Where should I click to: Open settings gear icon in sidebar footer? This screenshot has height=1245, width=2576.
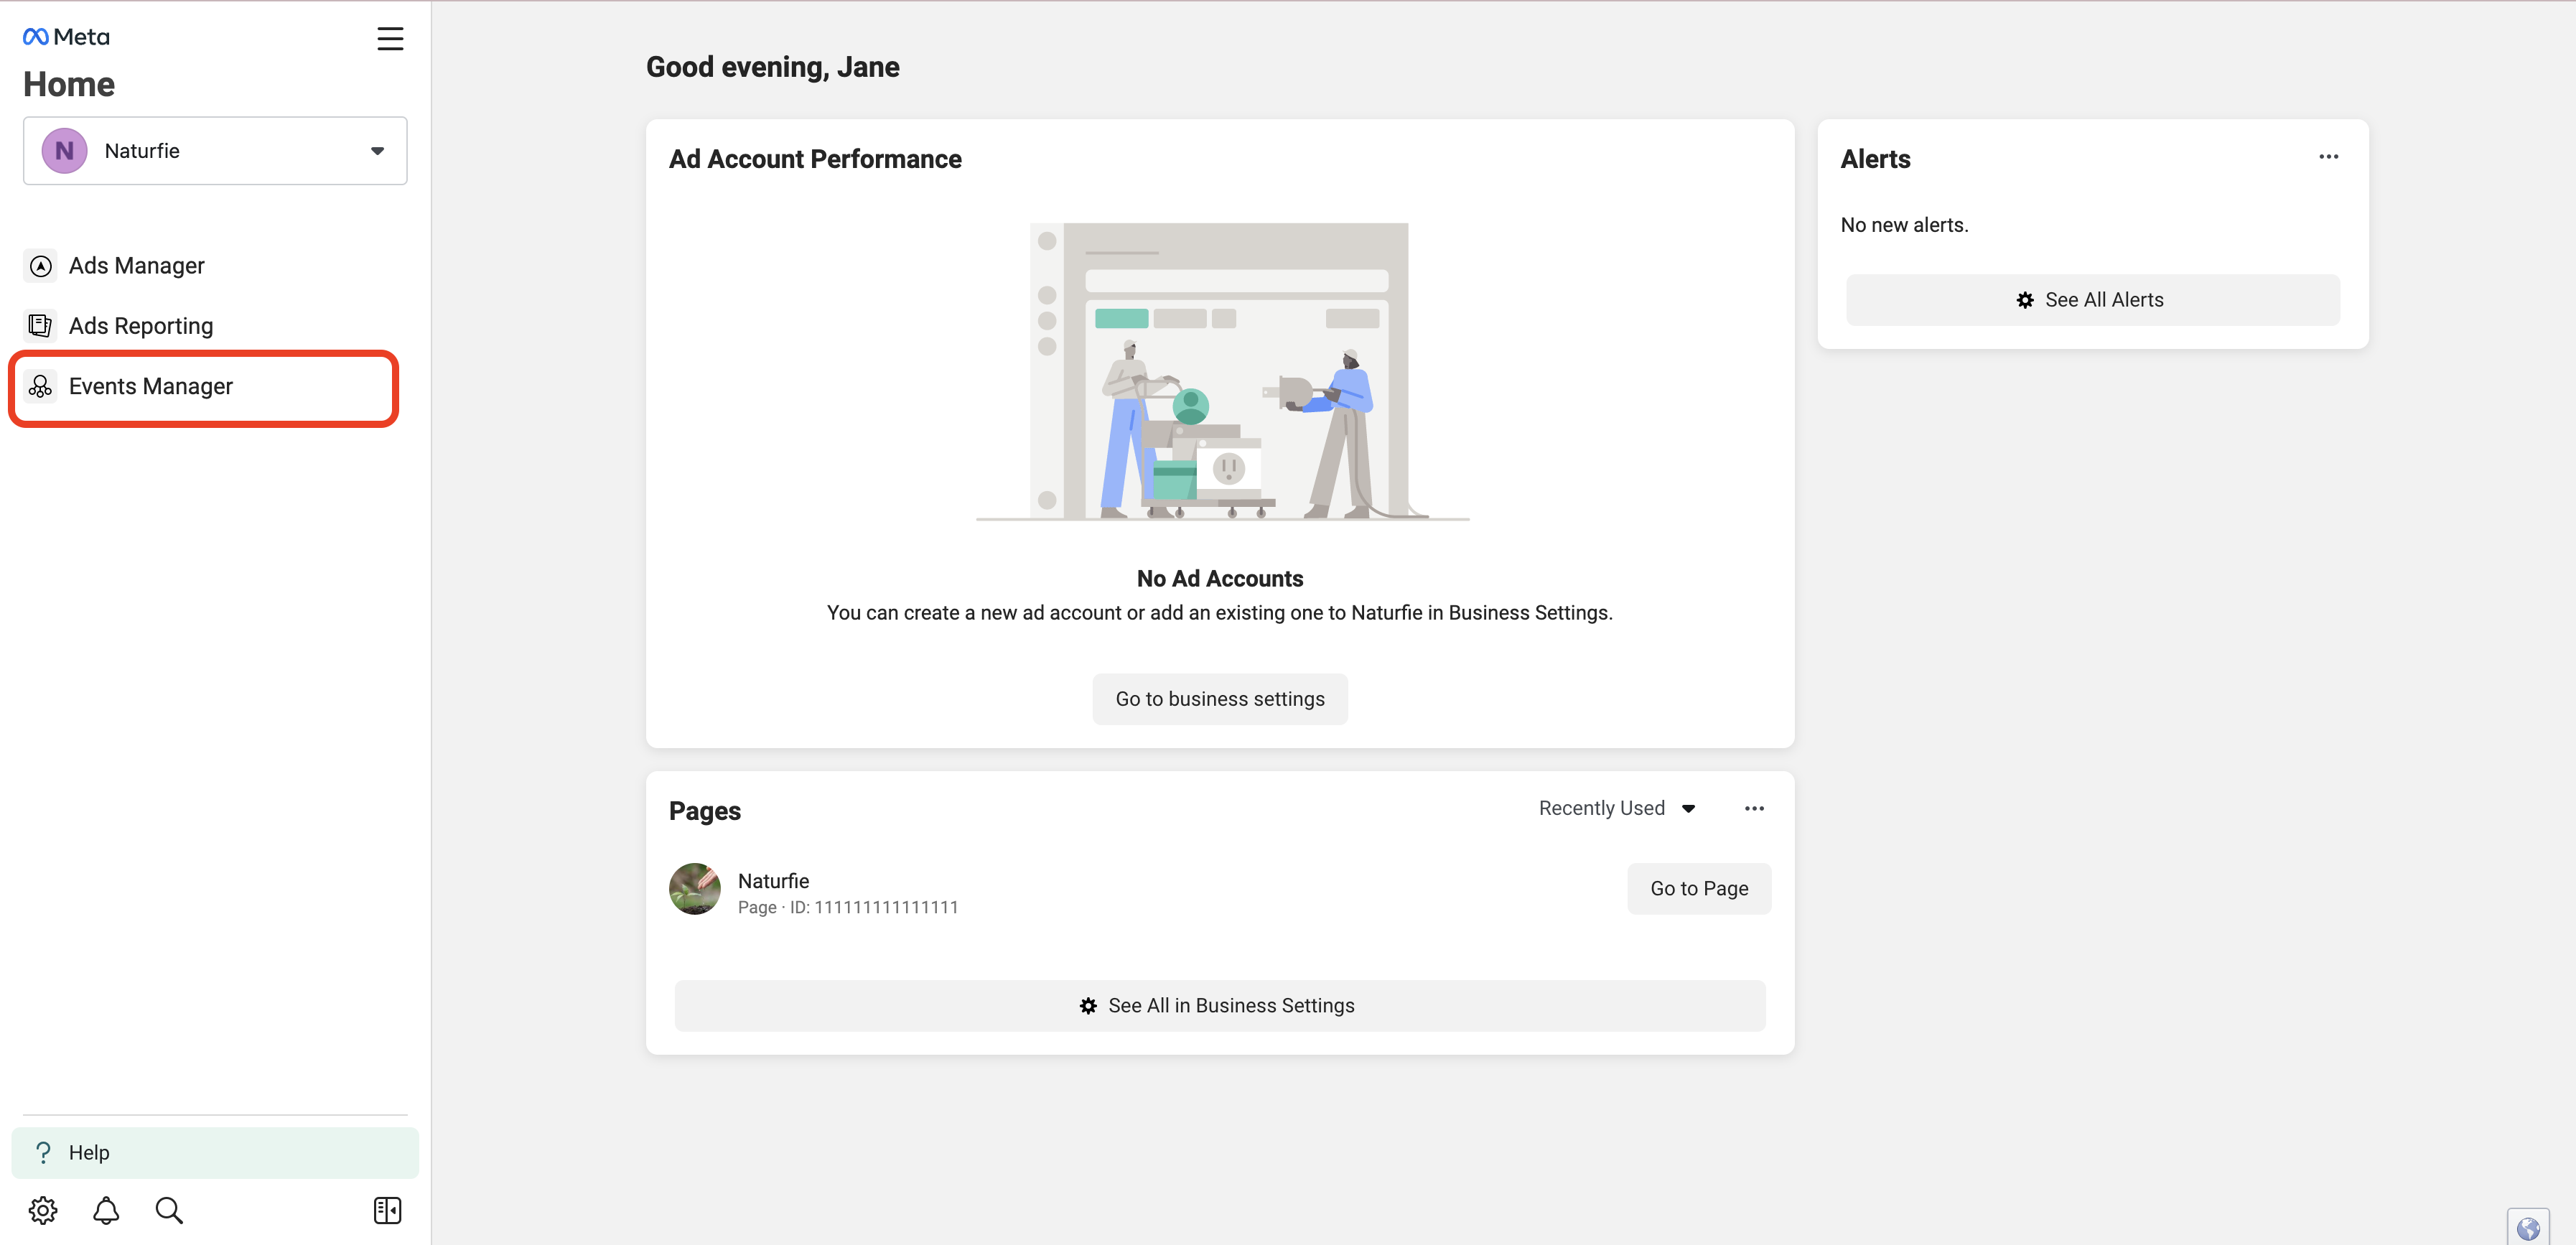point(43,1211)
